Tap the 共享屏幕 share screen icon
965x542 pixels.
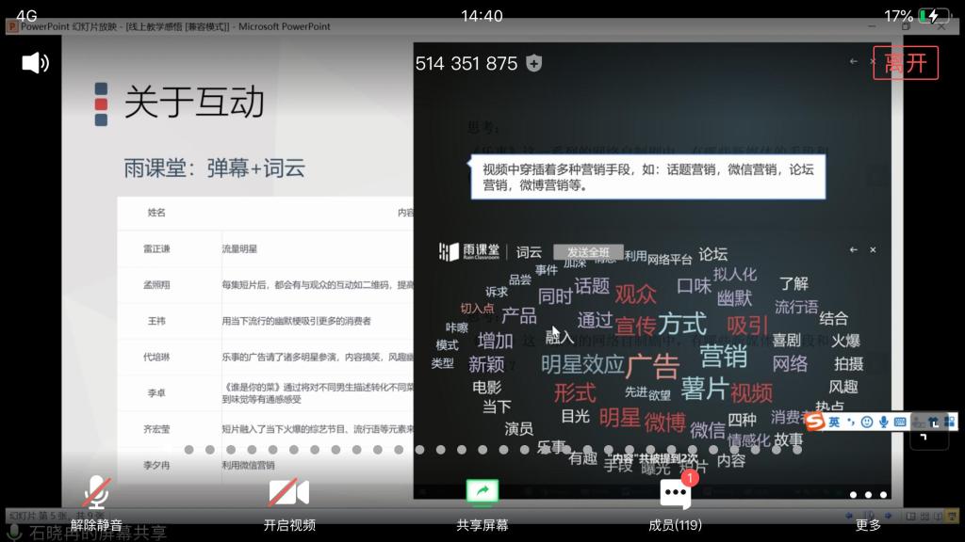482,502
